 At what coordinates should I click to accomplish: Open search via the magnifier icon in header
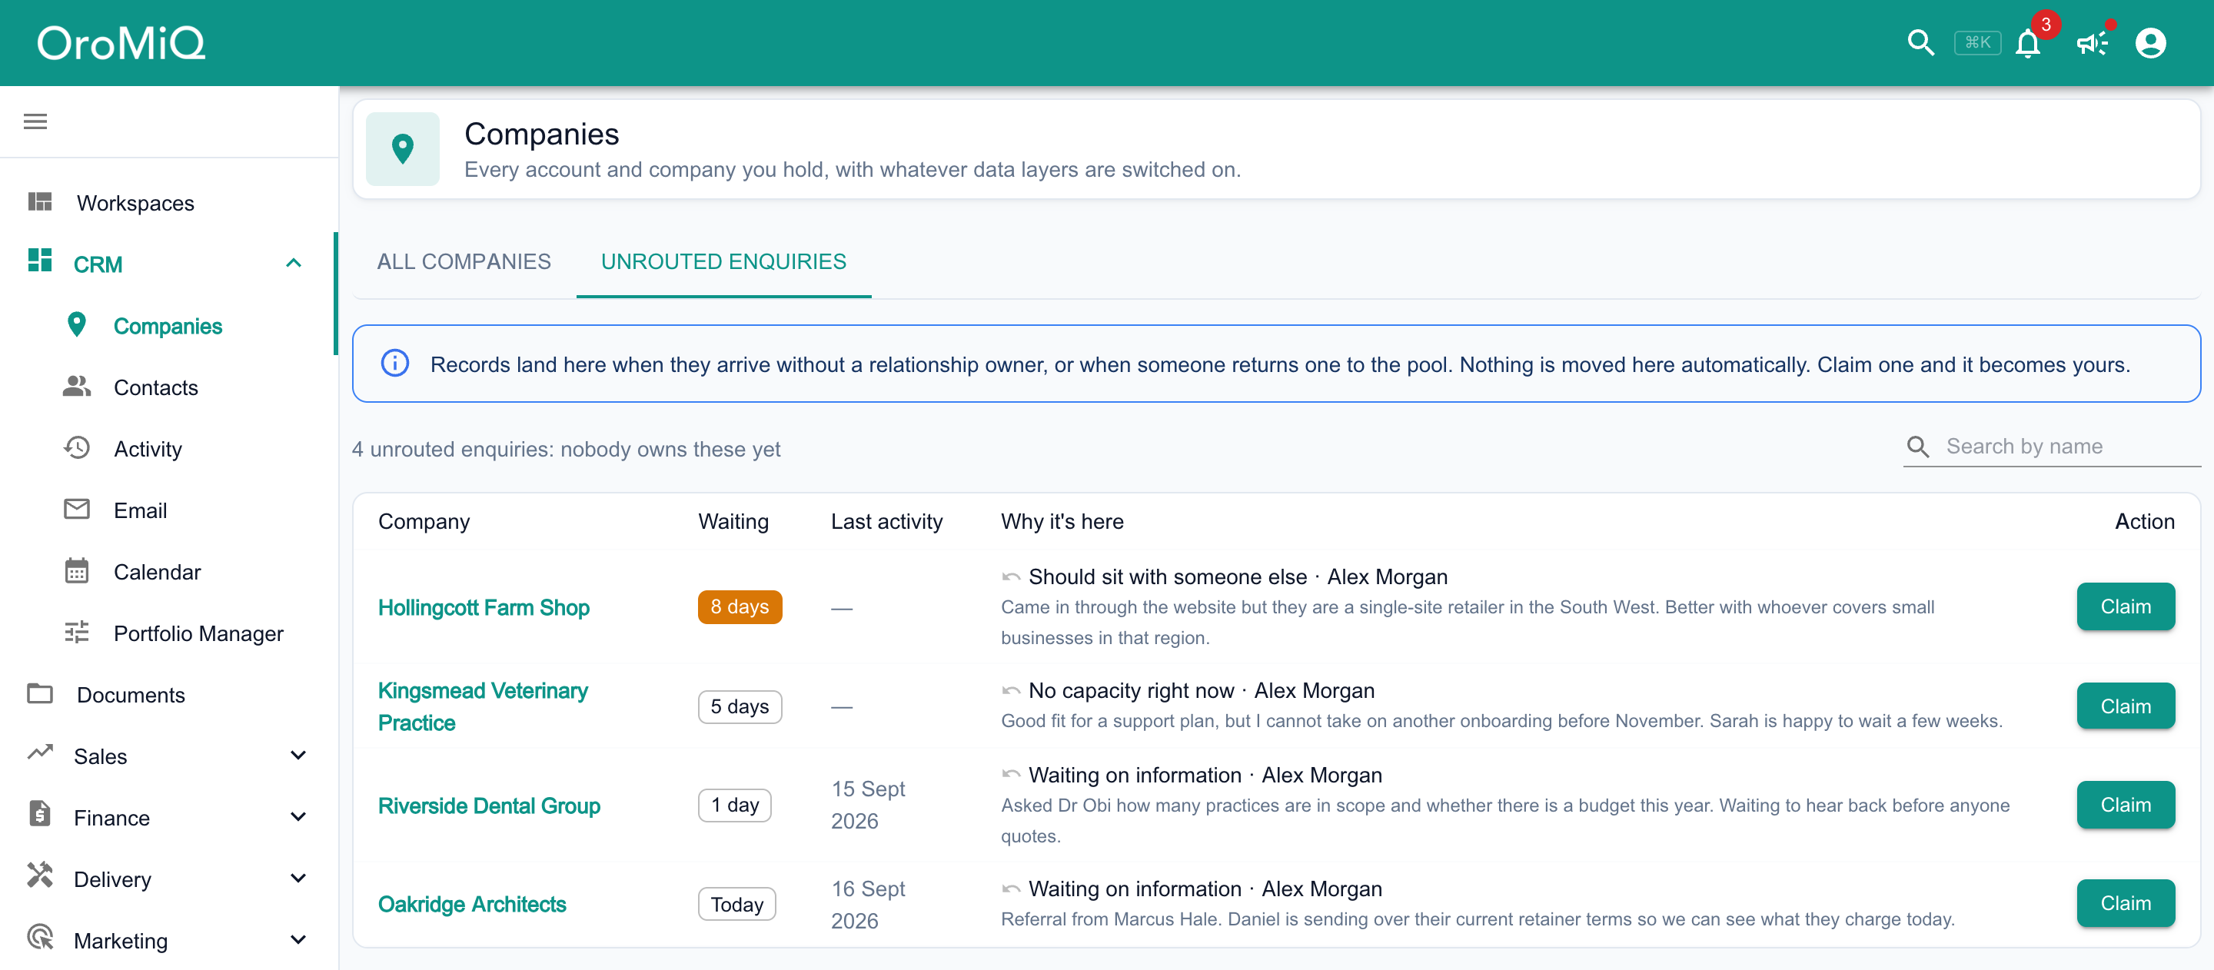[x=1920, y=42]
